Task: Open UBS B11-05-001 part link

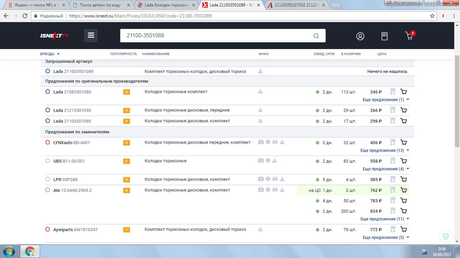Action: [x=69, y=161]
